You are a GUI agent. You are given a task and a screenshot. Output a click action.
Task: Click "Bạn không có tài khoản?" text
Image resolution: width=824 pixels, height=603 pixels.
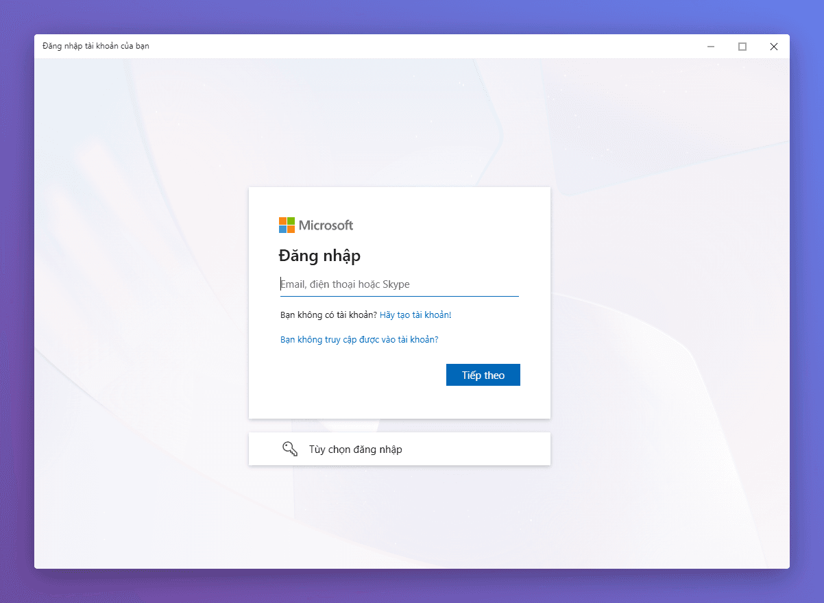pos(328,315)
